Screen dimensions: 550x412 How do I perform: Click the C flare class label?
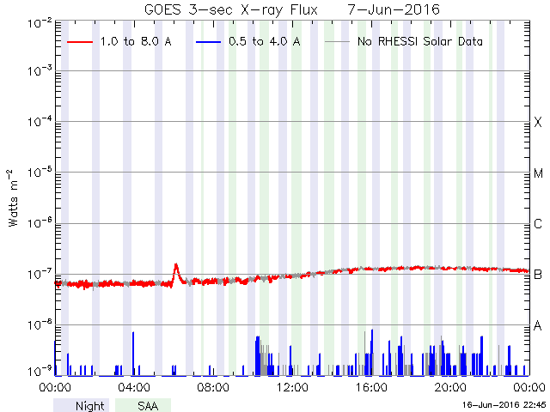tap(538, 225)
